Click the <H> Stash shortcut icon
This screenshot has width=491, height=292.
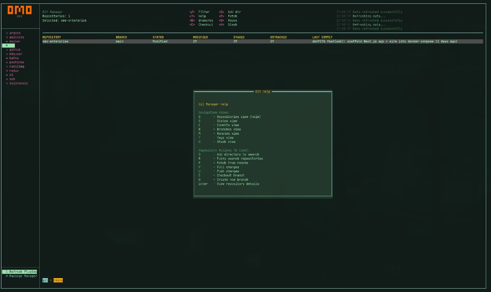click(x=222, y=25)
